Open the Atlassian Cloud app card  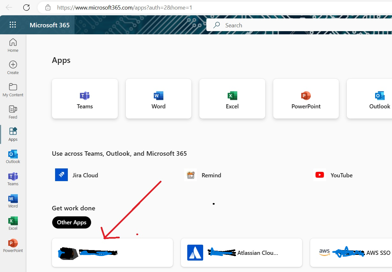(x=241, y=253)
